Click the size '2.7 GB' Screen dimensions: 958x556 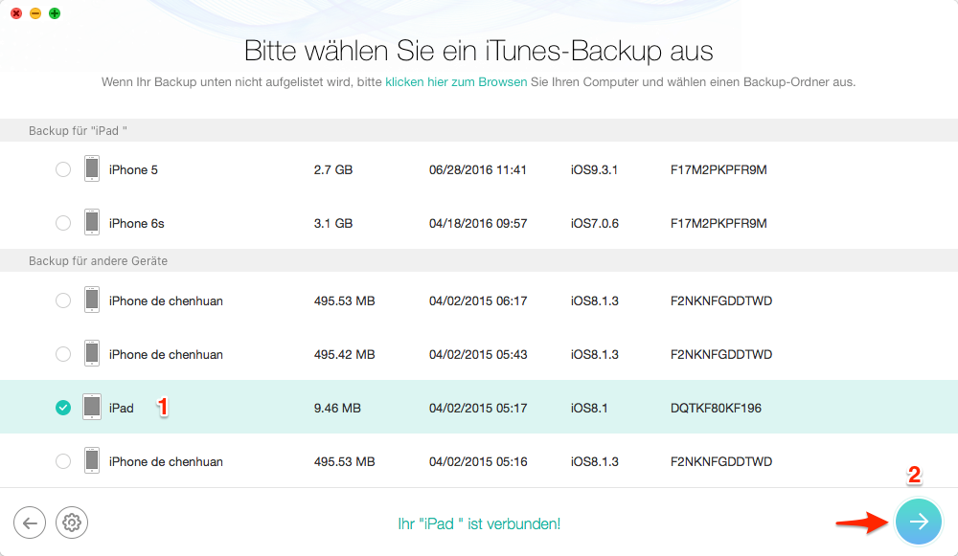pyautogui.click(x=333, y=169)
